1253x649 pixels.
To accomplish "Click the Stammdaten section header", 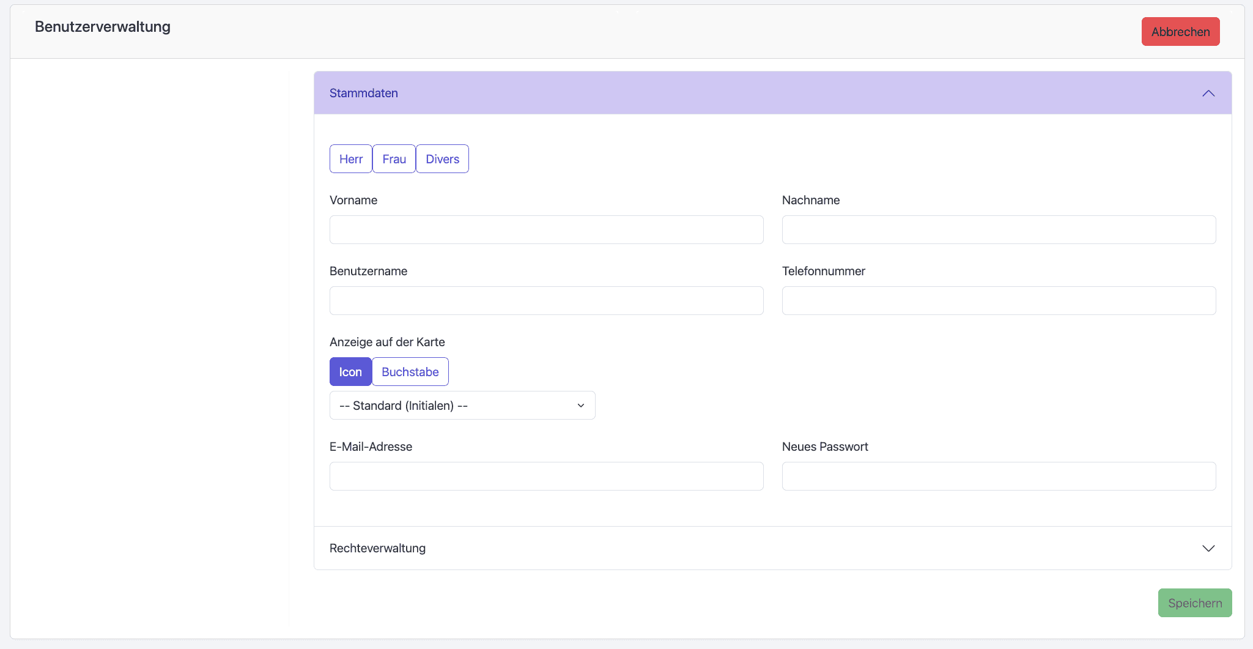I will [x=364, y=93].
